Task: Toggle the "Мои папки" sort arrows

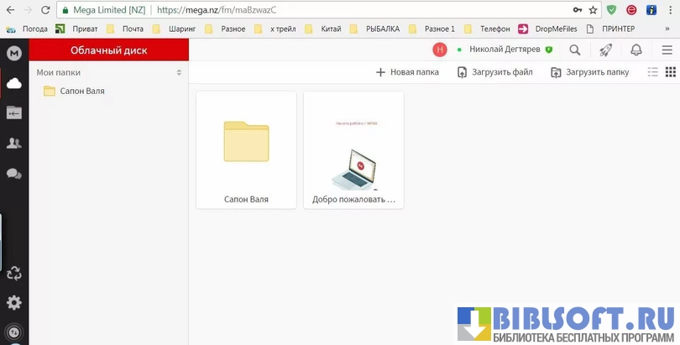Action: (179, 73)
